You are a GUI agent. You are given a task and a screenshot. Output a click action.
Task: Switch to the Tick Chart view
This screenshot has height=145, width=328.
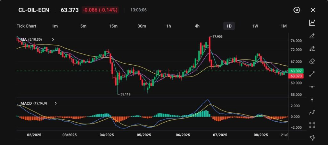[26, 26]
